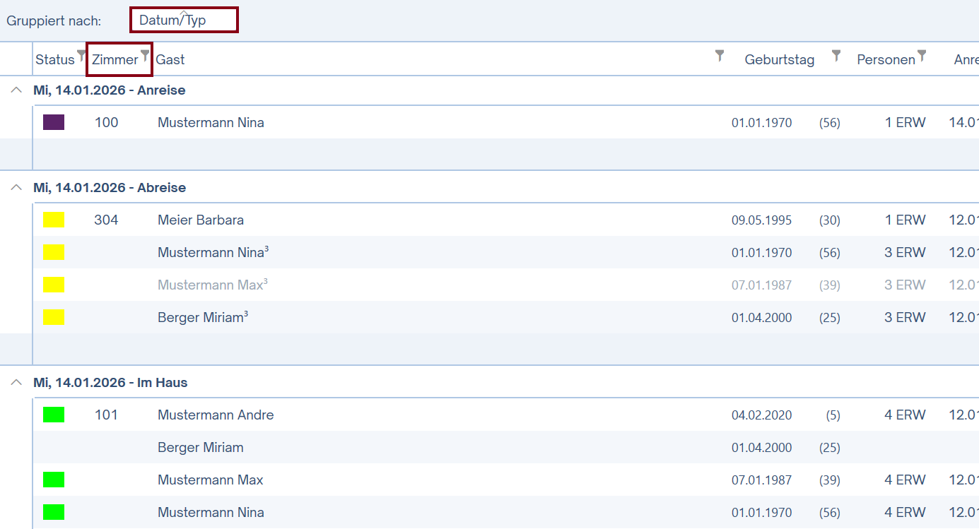This screenshot has width=979, height=529.
Task: Open the Gast column filter icon
Action: 720,55
